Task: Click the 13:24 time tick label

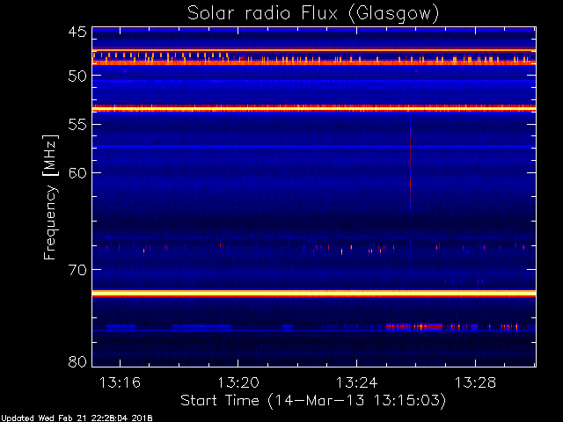Action: coord(356,382)
